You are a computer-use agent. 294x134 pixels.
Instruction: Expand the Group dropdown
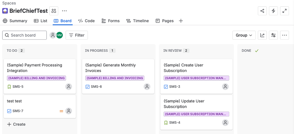[x=244, y=35]
